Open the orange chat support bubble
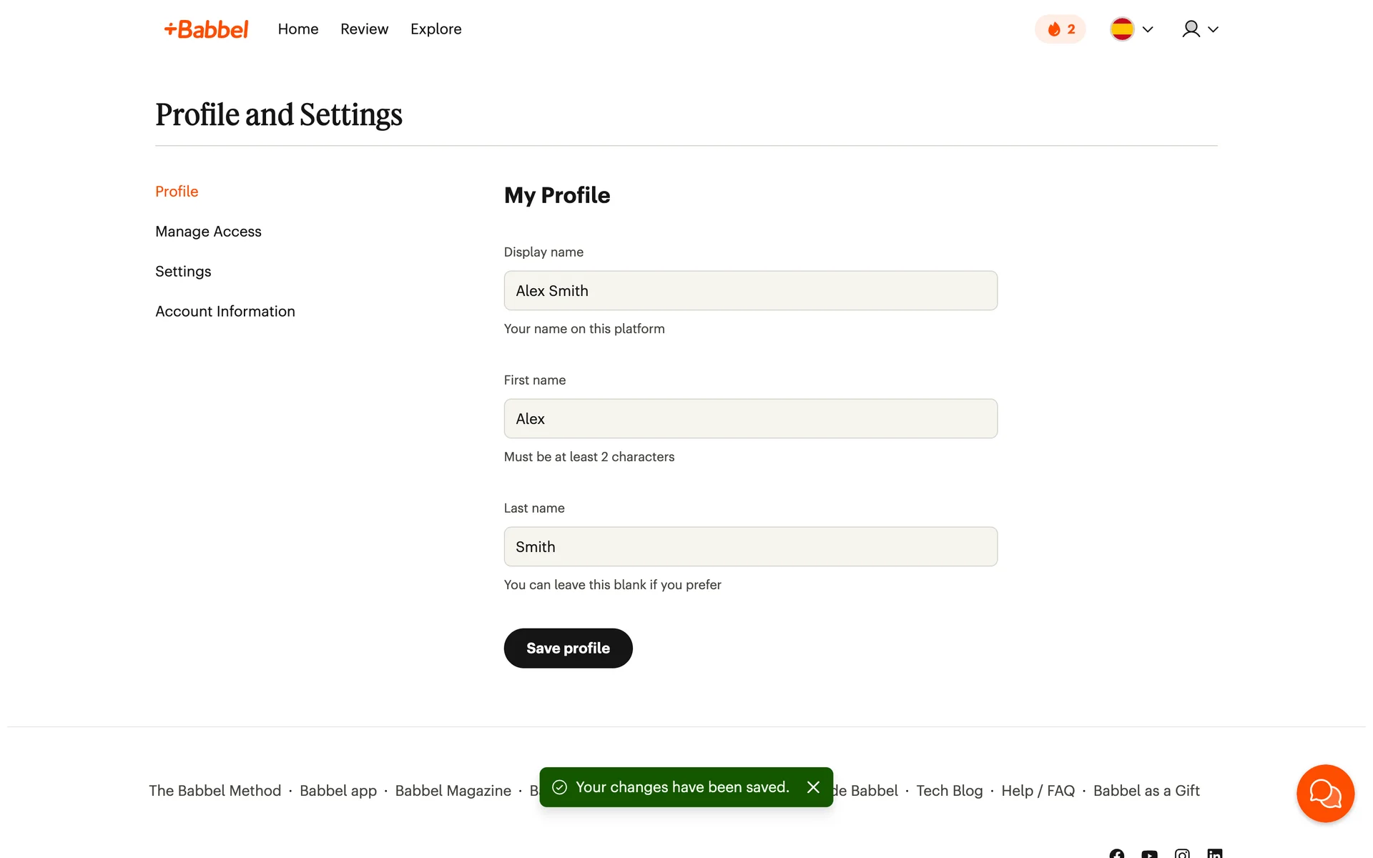1373x858 pixels. [1325, 793]
